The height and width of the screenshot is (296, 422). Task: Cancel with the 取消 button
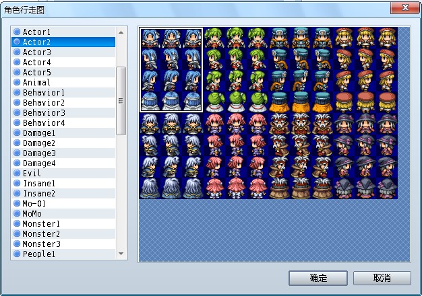(x=382, y=278)
